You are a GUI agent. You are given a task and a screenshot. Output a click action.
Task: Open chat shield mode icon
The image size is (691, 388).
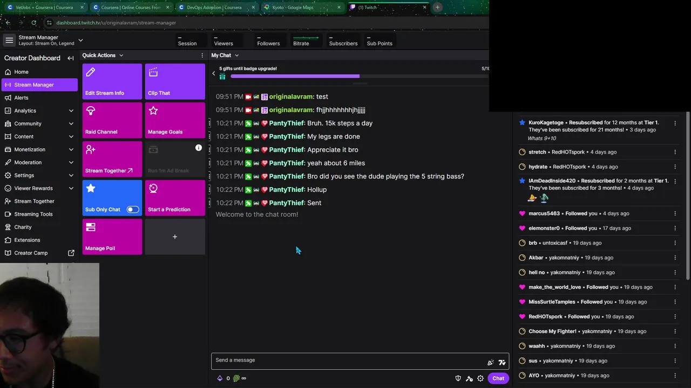point(458,378)
